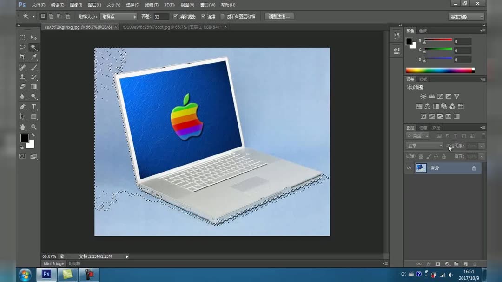Click the 调整边缘 refine edge button
The height and width of the screenshot is (282, 502).
[x=279, y=16]
